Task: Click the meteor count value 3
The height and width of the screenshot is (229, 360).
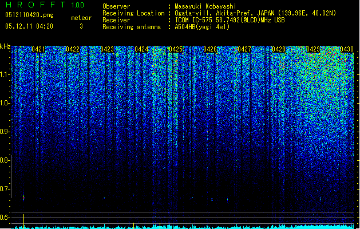Action: coord(81,26)
